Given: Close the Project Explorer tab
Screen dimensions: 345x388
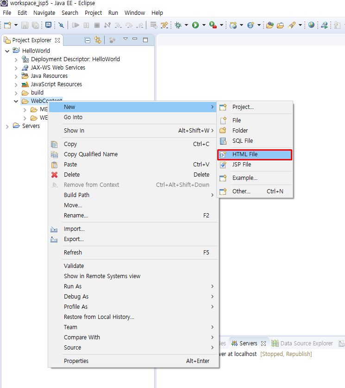Looking at the screenshot, I should [57, 40].
